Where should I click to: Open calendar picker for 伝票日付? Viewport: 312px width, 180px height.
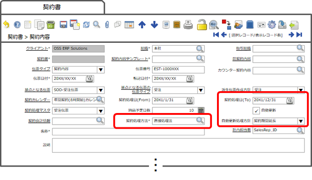89,79
